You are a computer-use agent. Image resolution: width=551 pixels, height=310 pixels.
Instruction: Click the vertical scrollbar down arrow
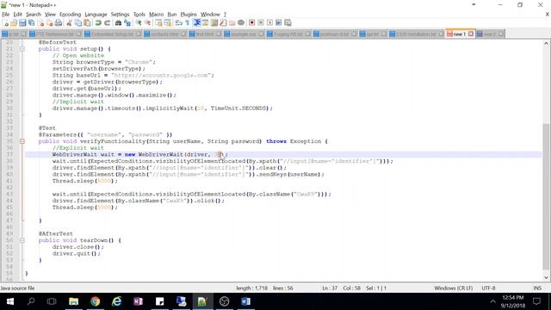point(546,277)
